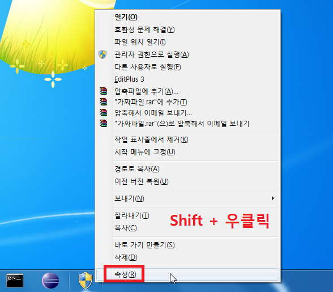Click the shield taskbar icon
The height and width of the screenshot is (292, 333).
click(x=86, y=281)
